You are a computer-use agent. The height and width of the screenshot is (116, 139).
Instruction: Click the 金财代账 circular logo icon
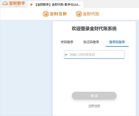79,14
